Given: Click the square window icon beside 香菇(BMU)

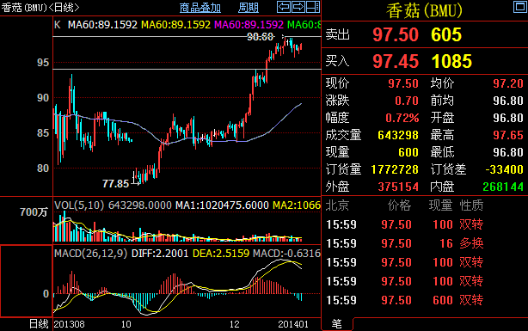Looking at the screenshot, I should (x=520, y=7).
